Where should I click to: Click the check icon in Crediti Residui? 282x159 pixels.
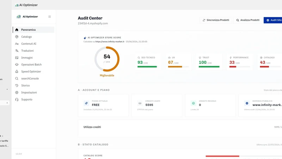193,103
